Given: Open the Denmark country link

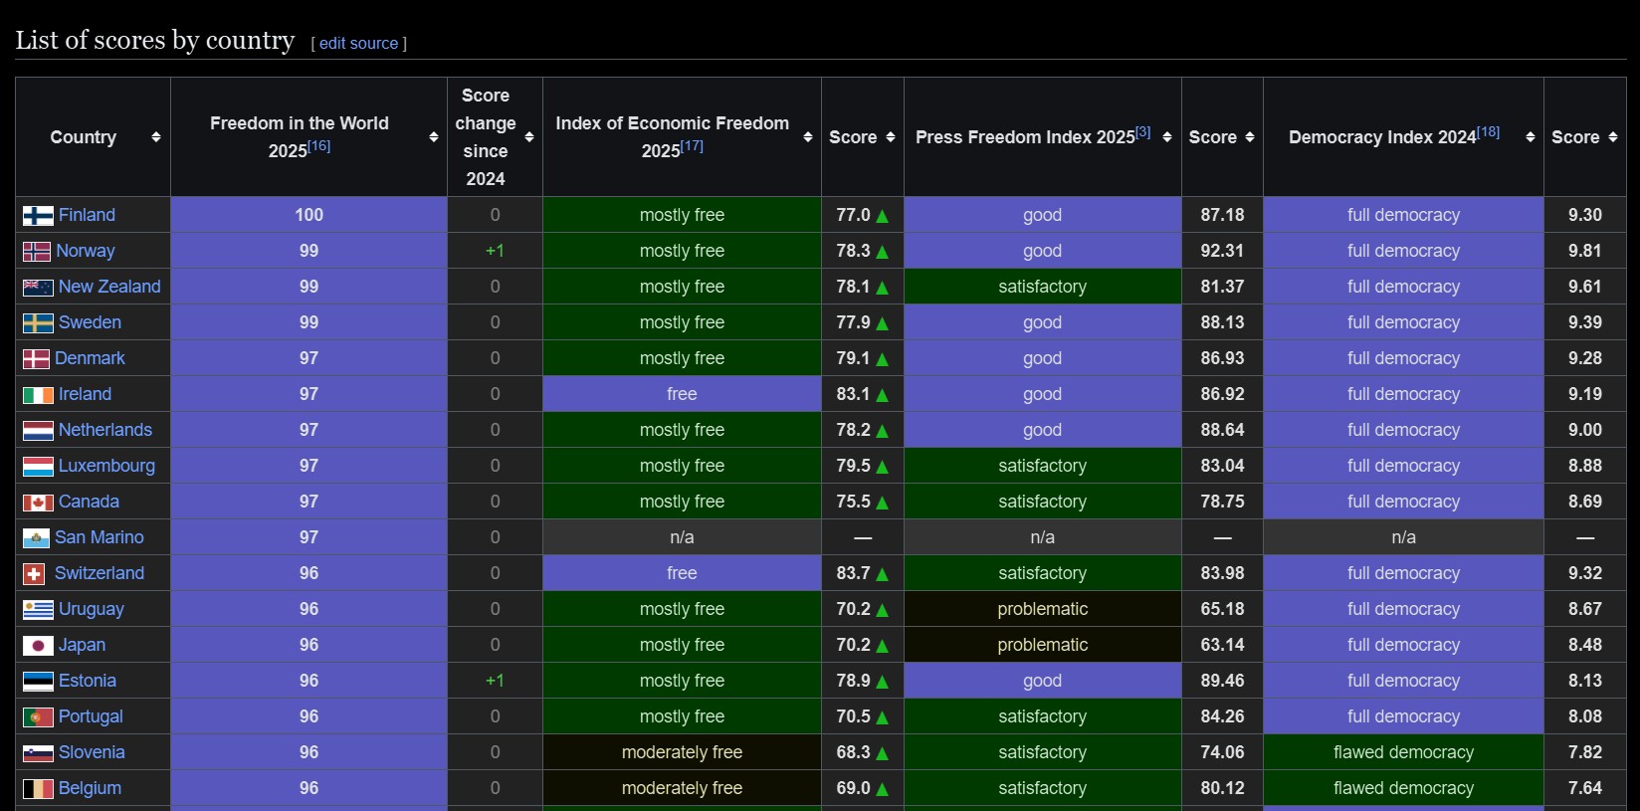Looking at the screenshot, I should [90, 358].
